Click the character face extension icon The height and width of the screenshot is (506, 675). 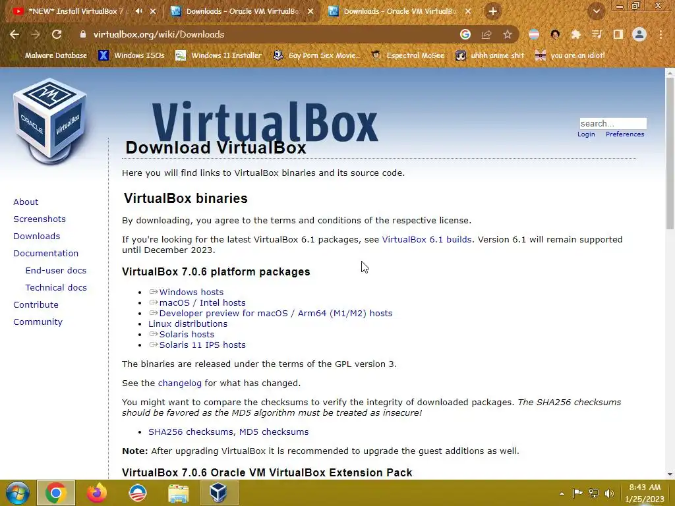[x=555, y=34]
